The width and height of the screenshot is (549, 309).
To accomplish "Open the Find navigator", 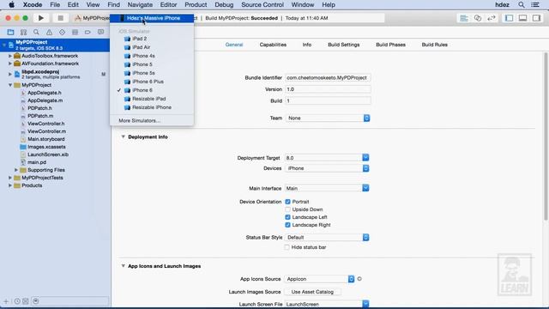I will click(x=36, y=33).
